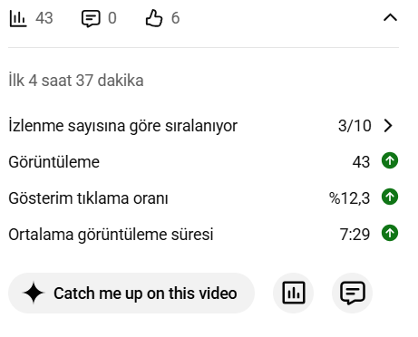This screenshot has width=418, height=337.
Task: Open ranking details via the right chevron
Action: (x=388, y=125)
